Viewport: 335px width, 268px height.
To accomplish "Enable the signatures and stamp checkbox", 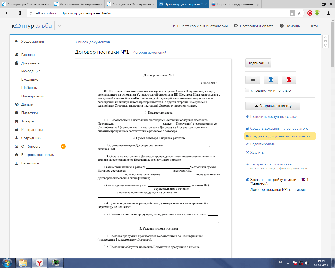I will tap(247, 90).
